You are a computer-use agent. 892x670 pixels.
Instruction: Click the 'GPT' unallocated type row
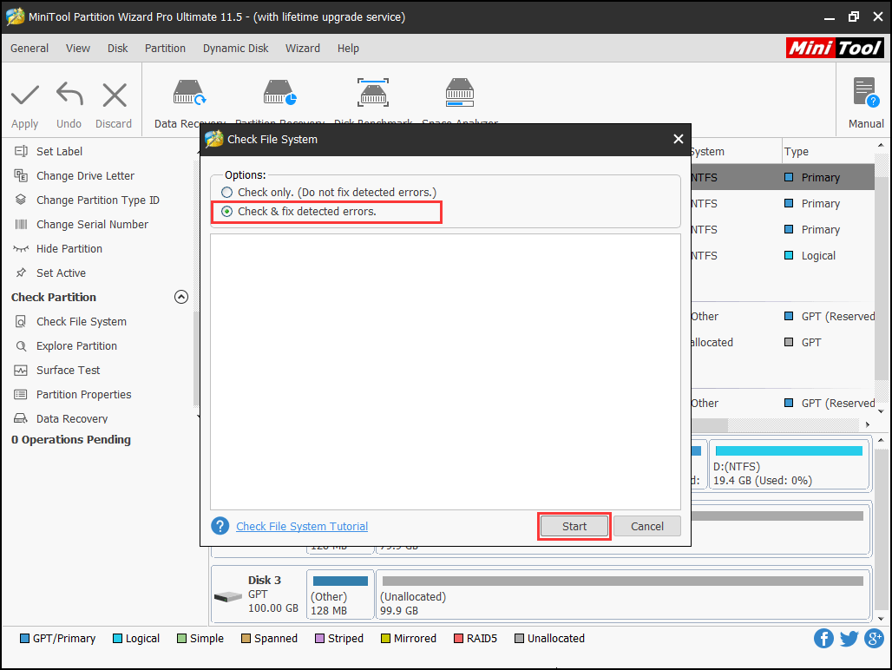point(783,343)
